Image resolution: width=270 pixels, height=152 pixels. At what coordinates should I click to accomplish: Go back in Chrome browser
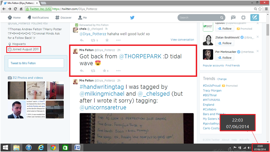[x=4, y=9]
